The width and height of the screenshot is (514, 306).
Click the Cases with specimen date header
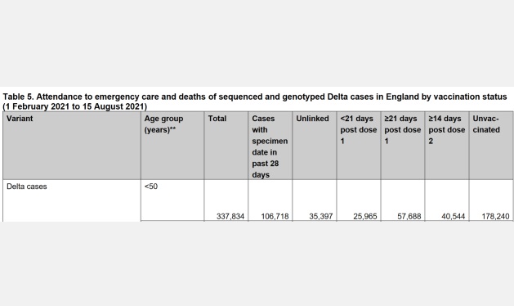tap(270, 146)
